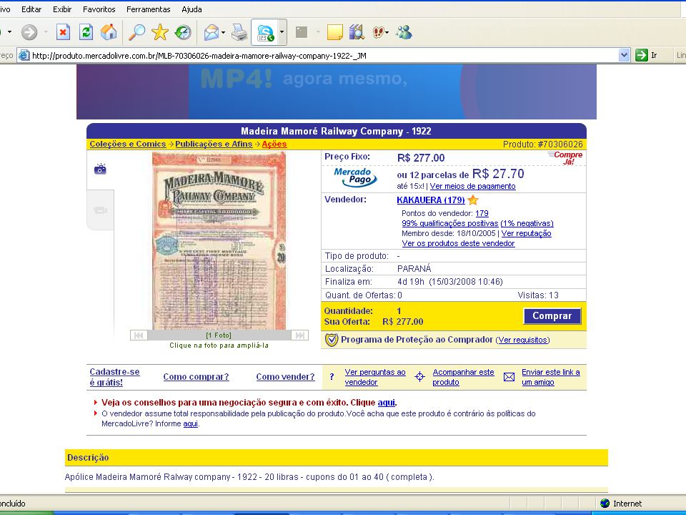This screenshot has width=686, height=515.
Task: Click the seller's gold star reputation icon
Action: [x=472, y=200]
